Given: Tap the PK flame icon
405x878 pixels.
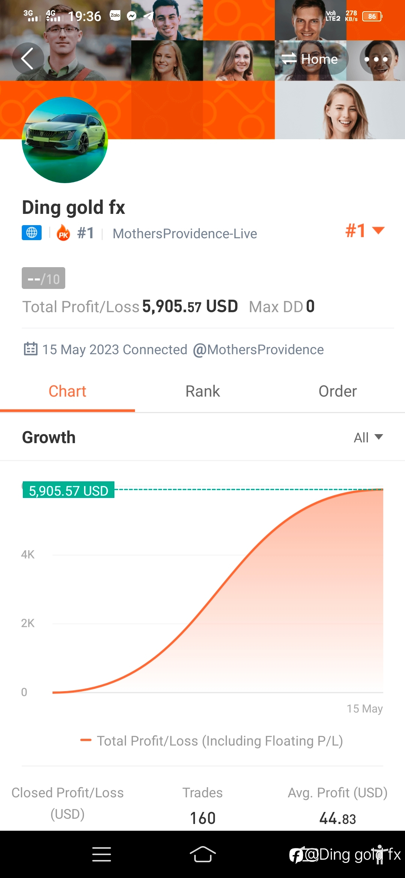Looking at the screenshot, I should 63,233.
